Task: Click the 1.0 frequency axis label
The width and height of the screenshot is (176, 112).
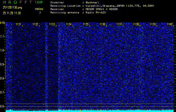Action: (x=2, y=51)
